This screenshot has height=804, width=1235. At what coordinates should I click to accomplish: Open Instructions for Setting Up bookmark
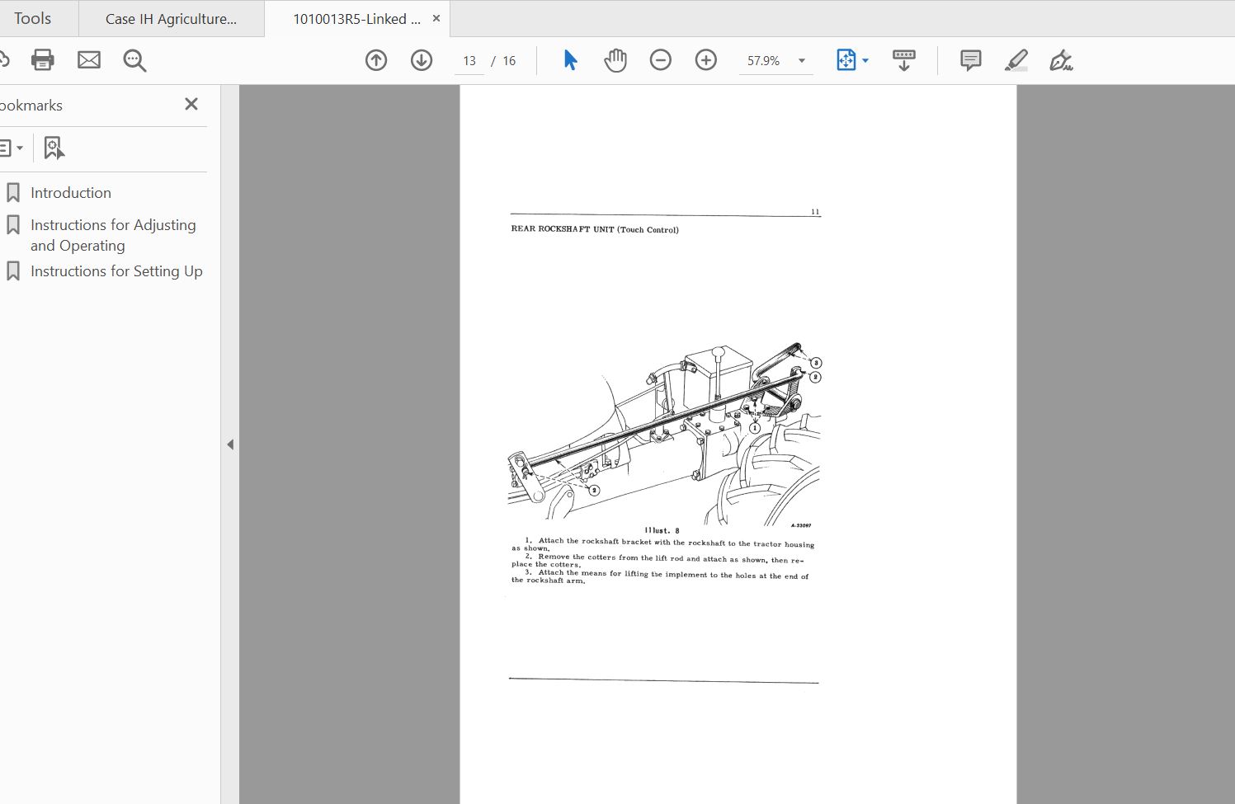point(116,271)
